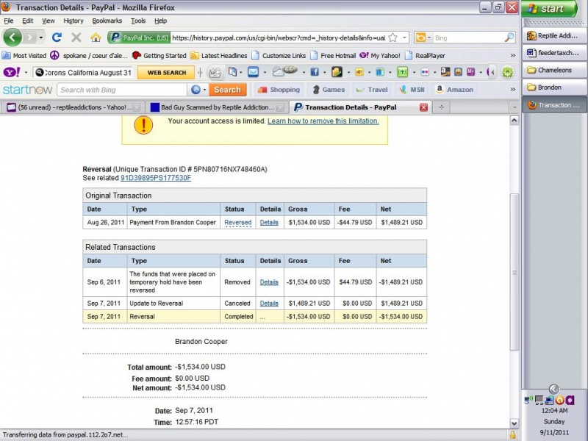Switch to feedertaxch... taskbar document

[554, 53]
